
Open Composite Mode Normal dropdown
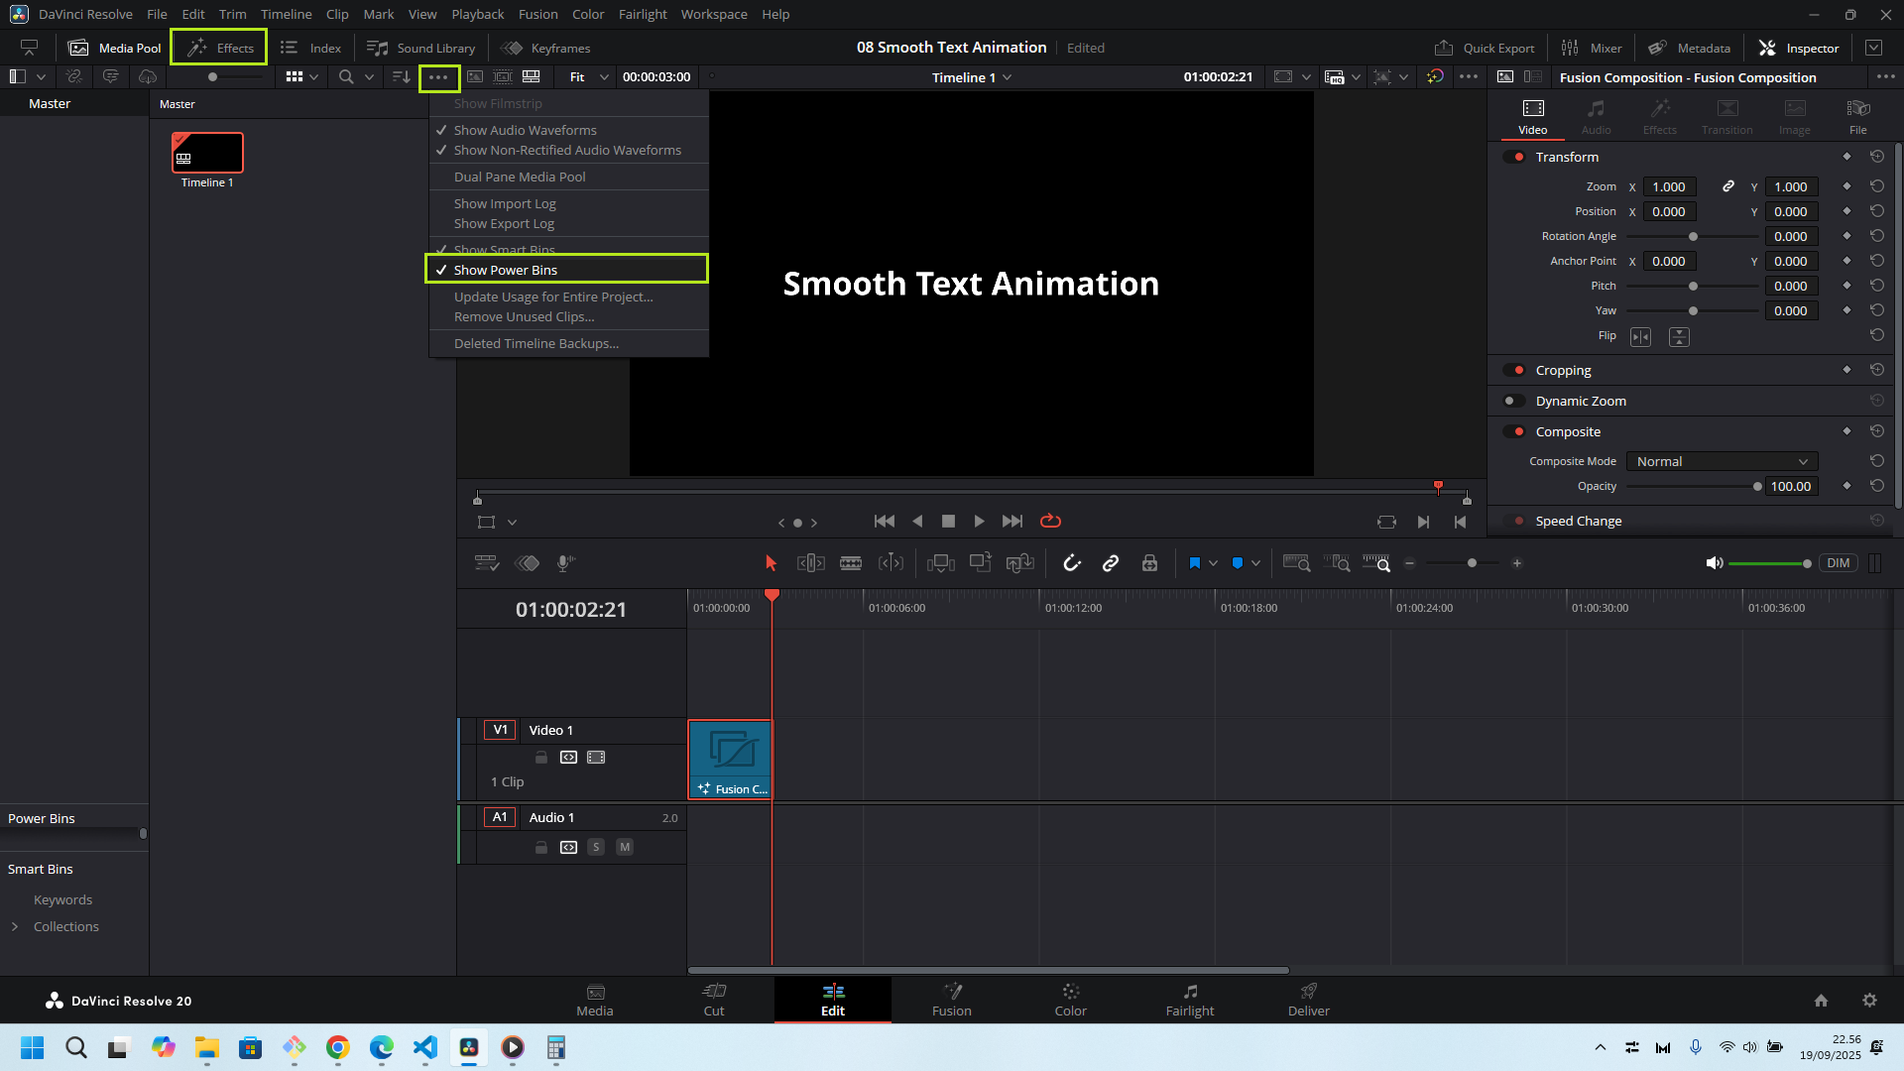[x=1722, y=461]
